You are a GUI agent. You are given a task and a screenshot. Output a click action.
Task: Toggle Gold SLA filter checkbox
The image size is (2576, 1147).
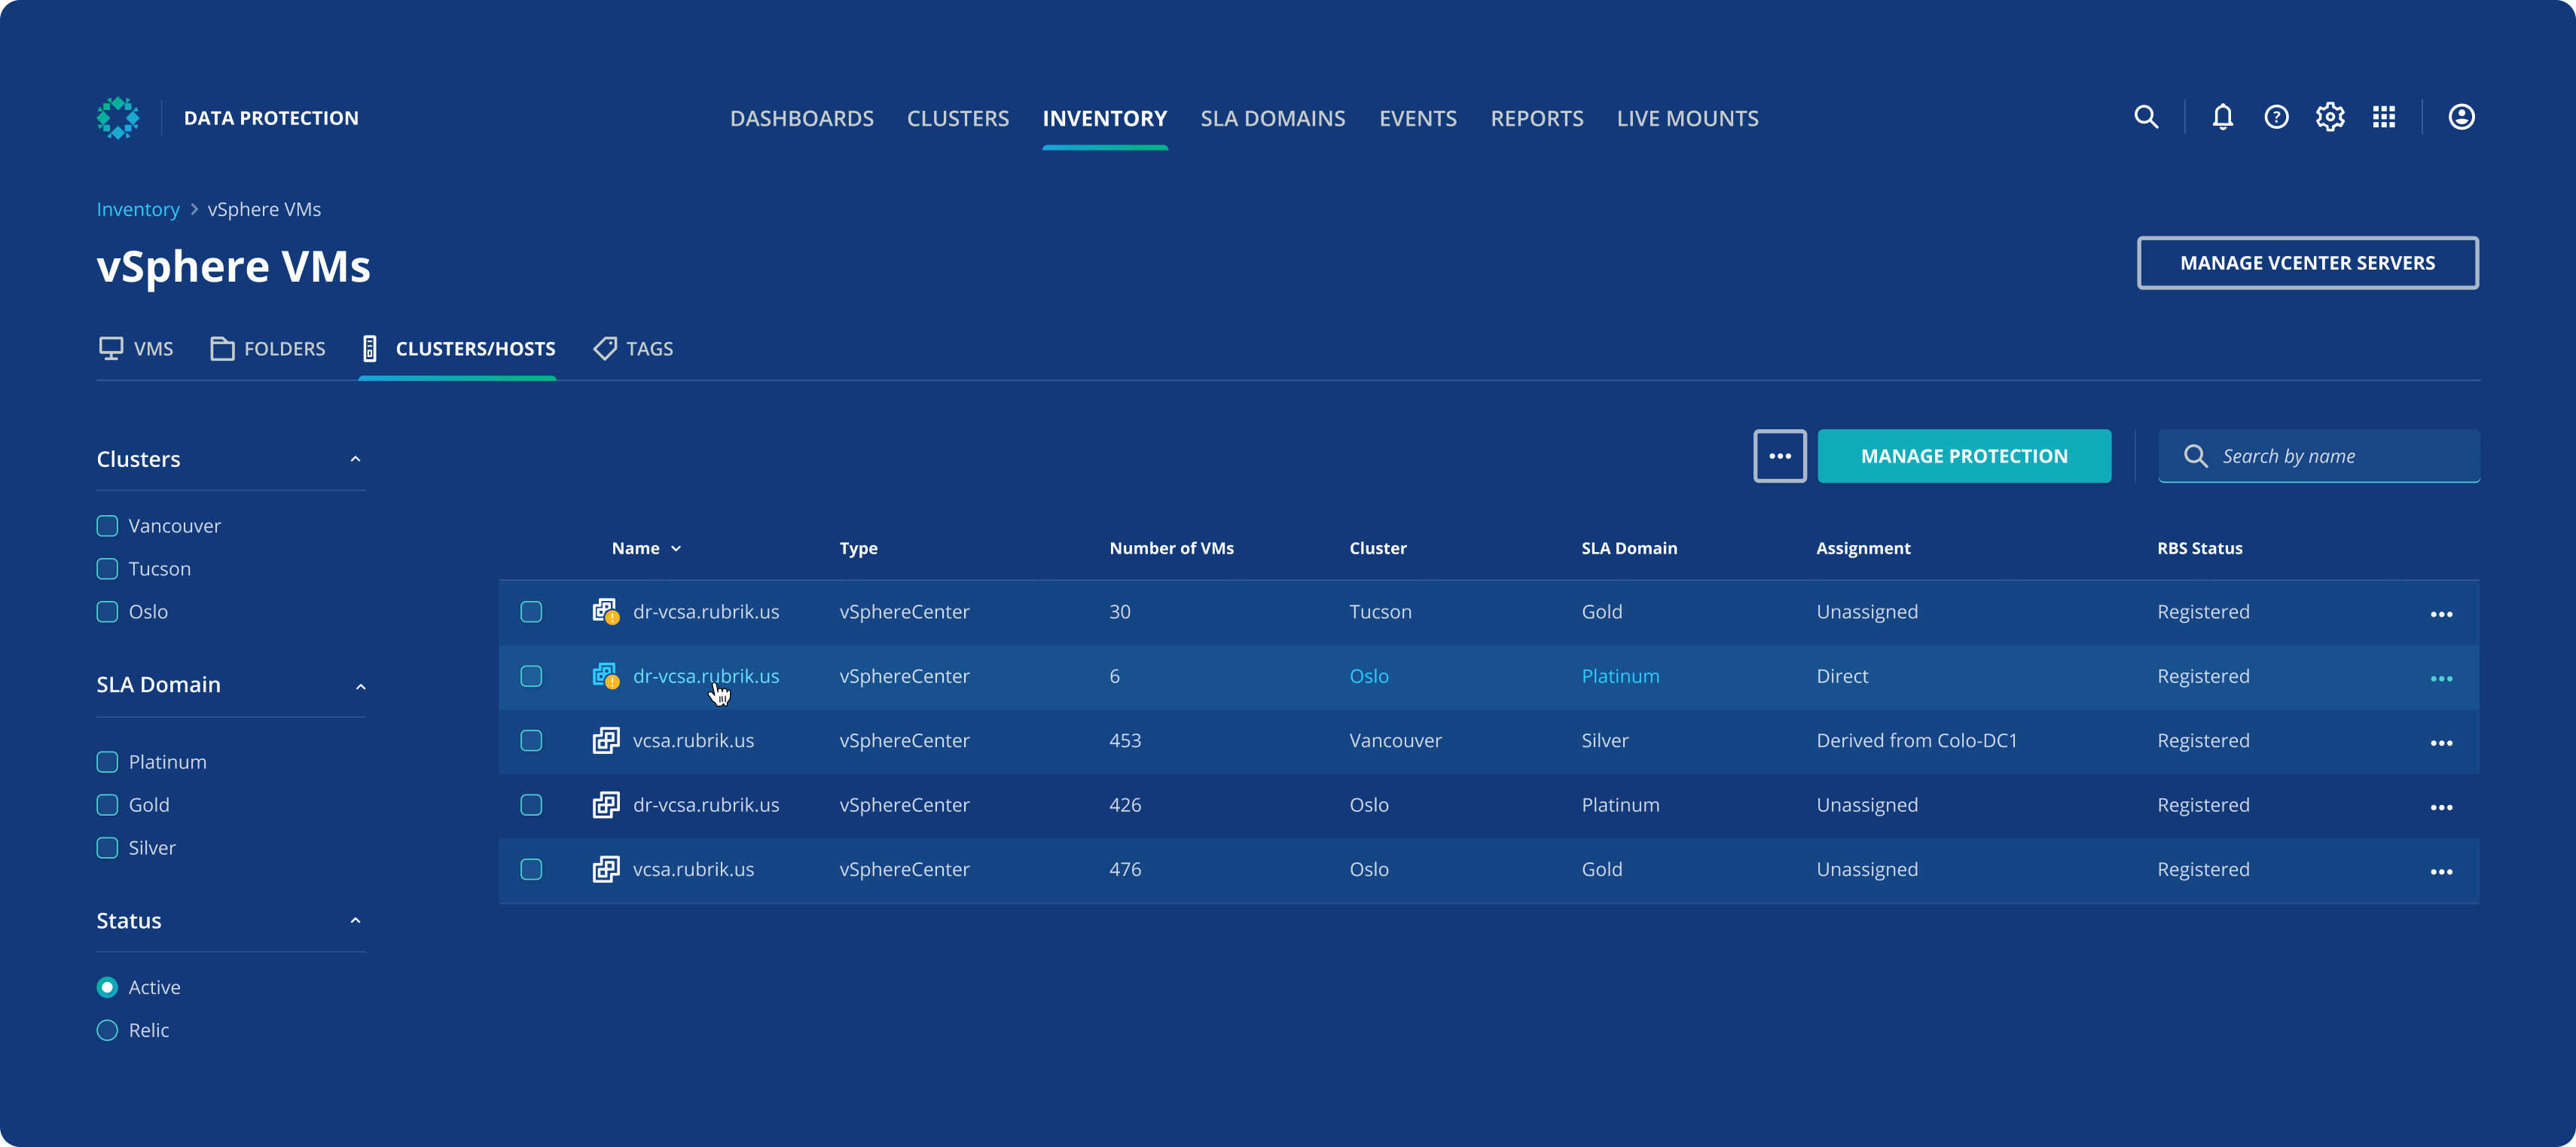pyautogui.click(x=107, y=805)
